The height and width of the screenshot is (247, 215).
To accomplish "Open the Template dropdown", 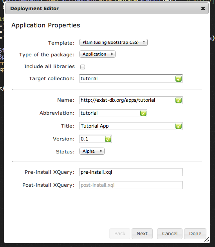I will coord(114,42).
